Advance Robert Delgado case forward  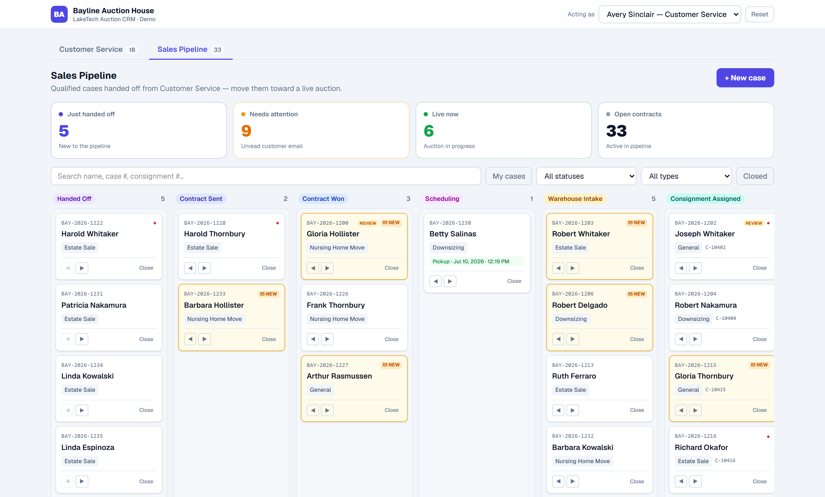pyautogui.click(x=572, y=339)
